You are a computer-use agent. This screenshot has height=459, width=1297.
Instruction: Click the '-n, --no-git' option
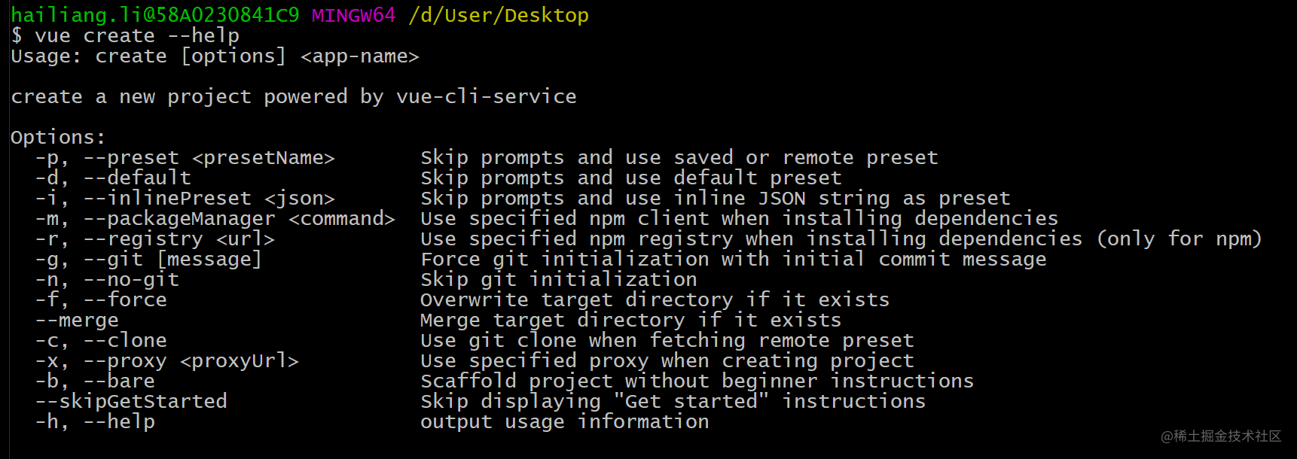(x=107, y=280)
